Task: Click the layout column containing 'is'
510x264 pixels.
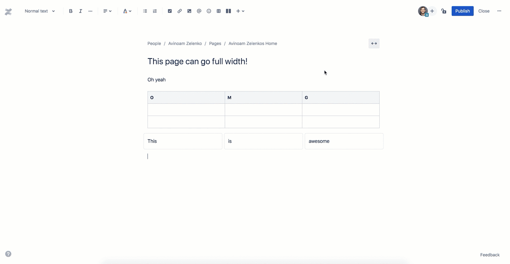Action: click(264, 141)
